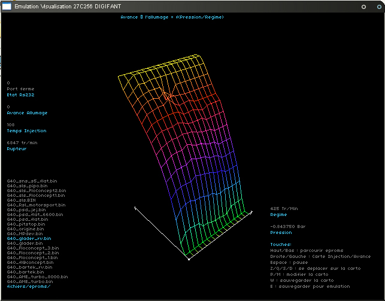Open G40_origine.bin from the list
The width and height of the screenshot is (385, 301).
point(25,229)
